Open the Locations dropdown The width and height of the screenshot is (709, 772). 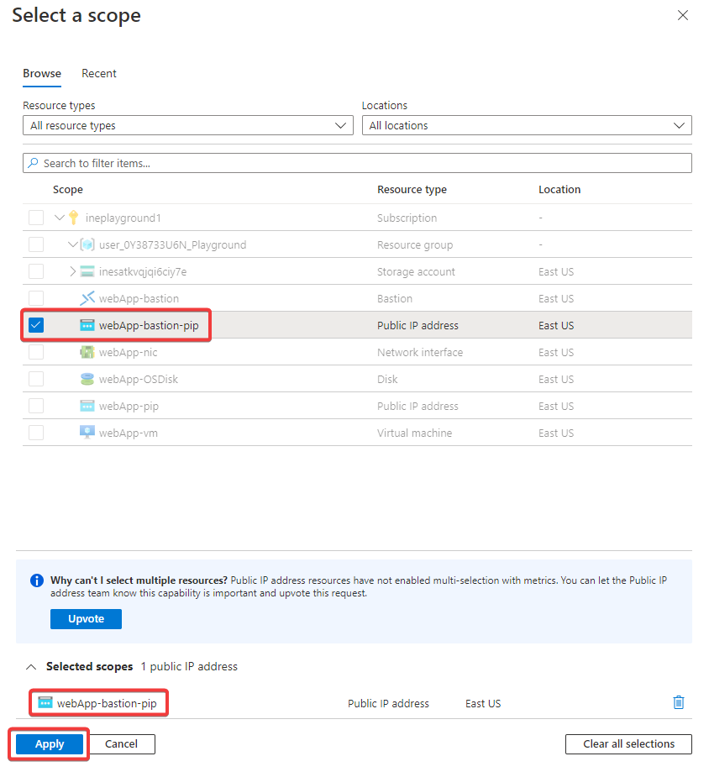[x=527, y=125]
